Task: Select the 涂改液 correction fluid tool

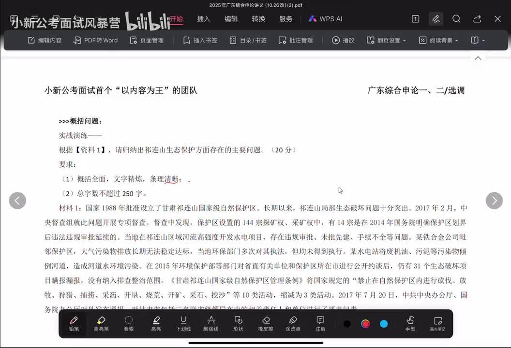Action: pos(293,323)
